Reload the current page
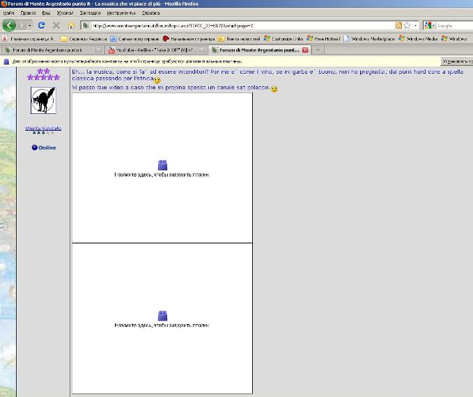Image resolution: width=473 pixels, height=397 pixels. click(x=41, y=25)
